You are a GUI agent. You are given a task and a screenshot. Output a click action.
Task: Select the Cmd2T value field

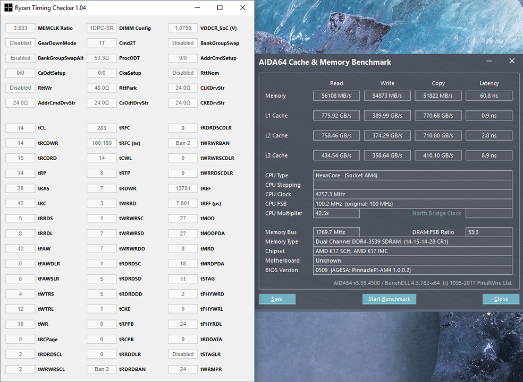tap(102, 43)
